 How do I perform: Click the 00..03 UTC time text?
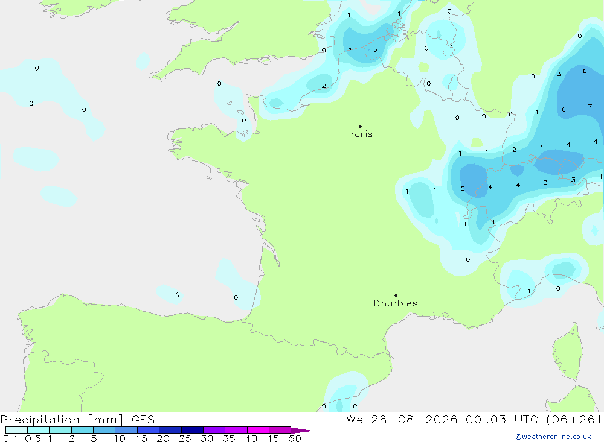[501, 420]
